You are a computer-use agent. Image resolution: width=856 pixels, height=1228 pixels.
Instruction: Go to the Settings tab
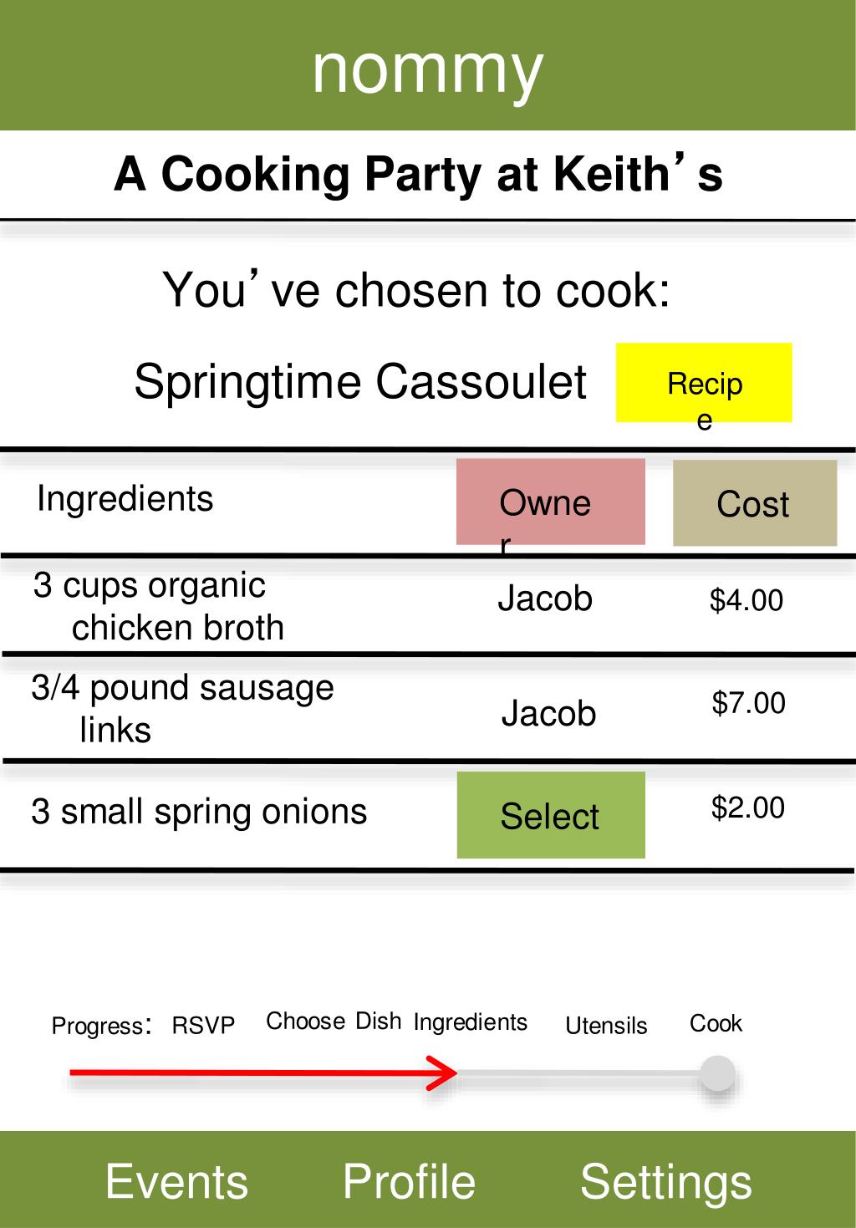click(666, 1181)
